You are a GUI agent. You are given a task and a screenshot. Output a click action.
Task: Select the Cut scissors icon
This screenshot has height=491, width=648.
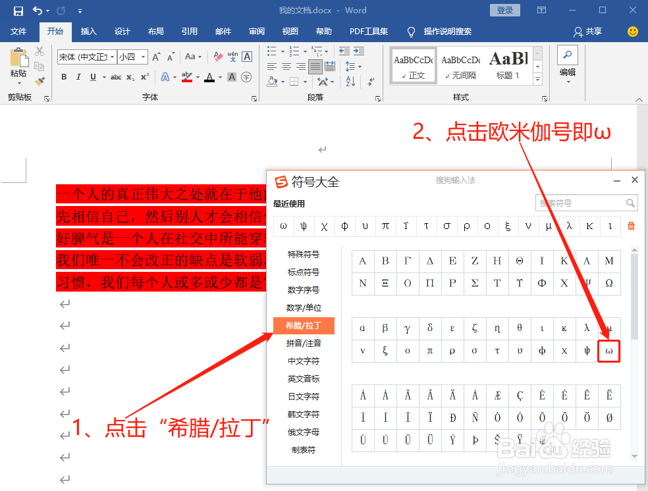pos(40,51)
